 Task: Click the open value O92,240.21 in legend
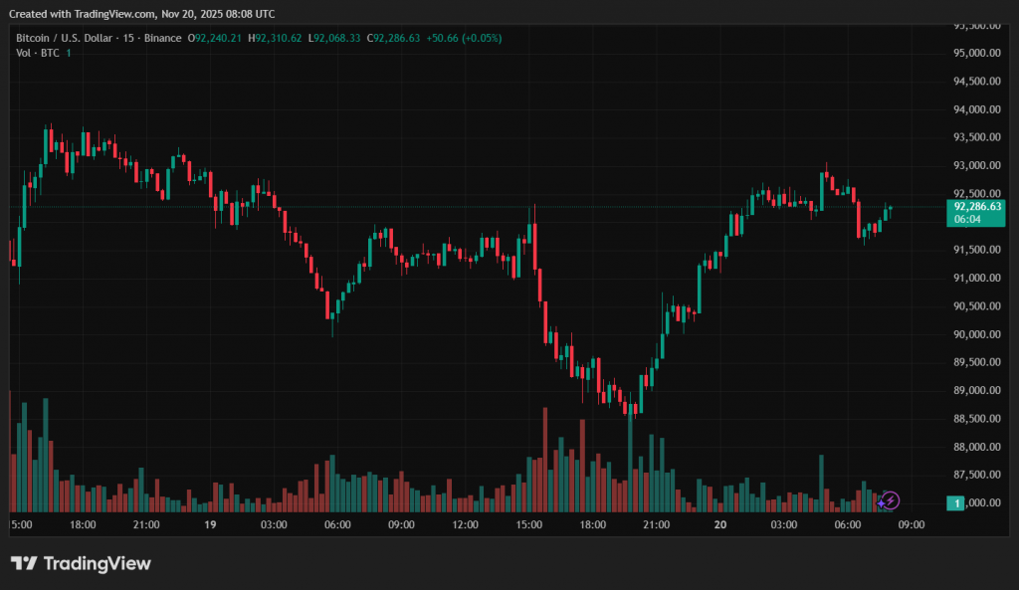pyautogui.click(x=217, y=38)
